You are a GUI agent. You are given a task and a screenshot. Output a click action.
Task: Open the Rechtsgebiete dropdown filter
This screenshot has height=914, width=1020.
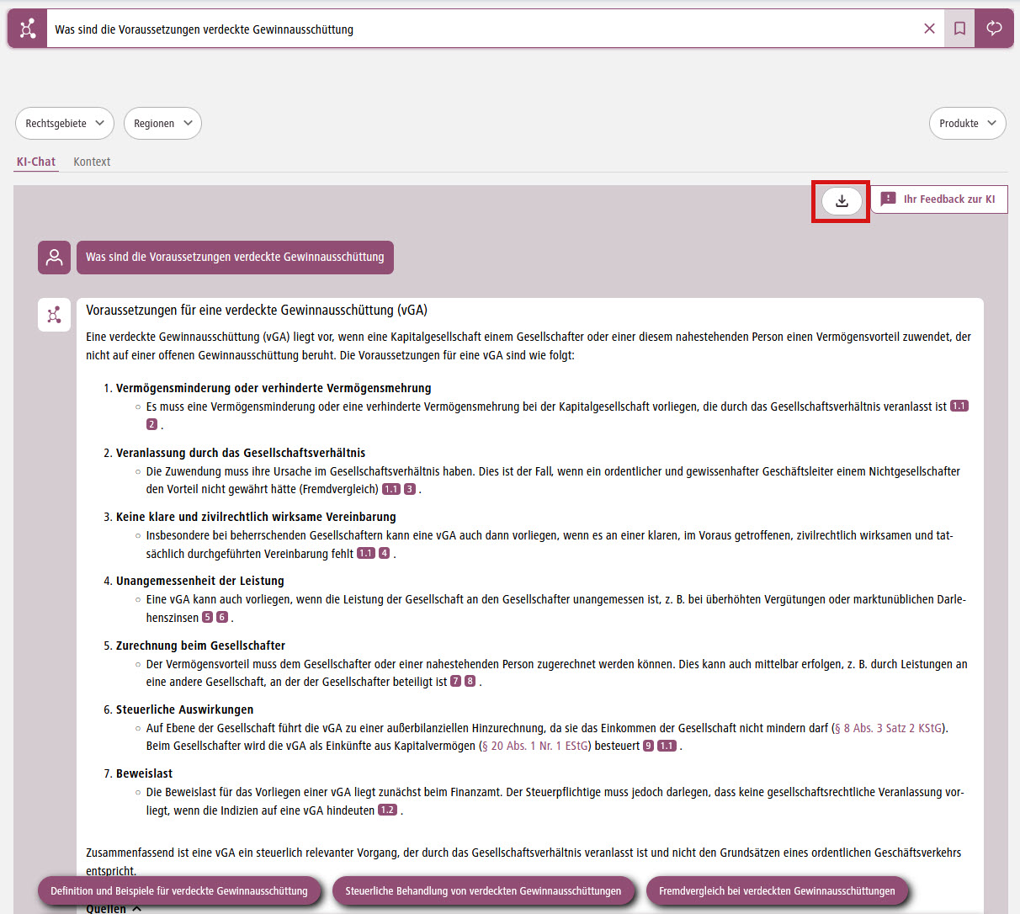click(65, 123)
